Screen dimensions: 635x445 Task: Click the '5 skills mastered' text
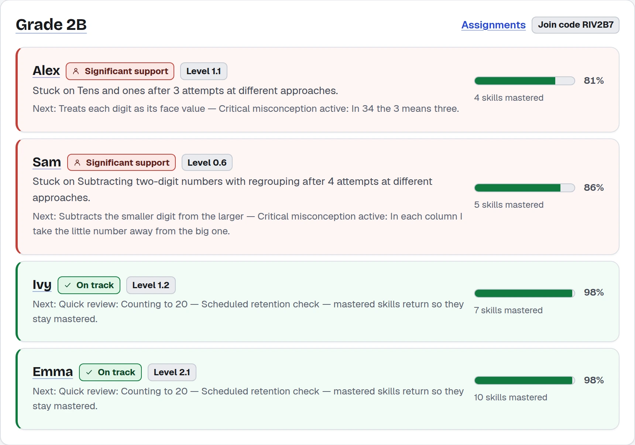click(509, 205)
